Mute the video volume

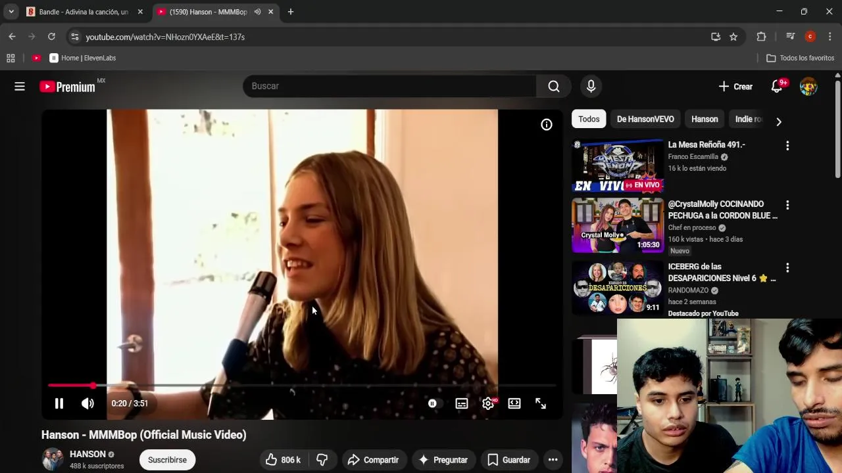point(87,403)
